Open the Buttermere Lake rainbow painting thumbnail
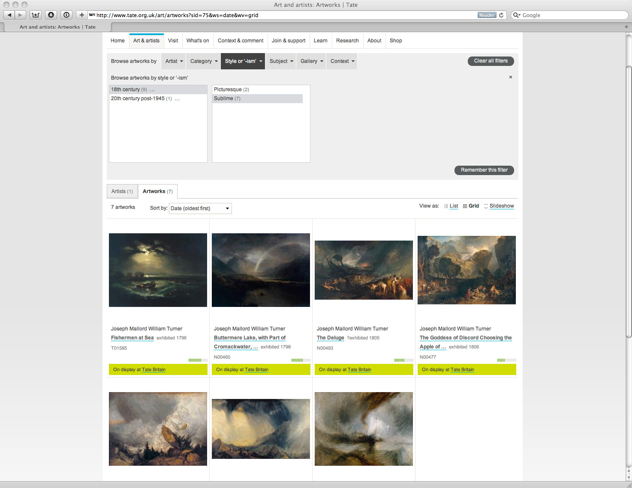Screen dimensions: 632x488 coord(261,270)
